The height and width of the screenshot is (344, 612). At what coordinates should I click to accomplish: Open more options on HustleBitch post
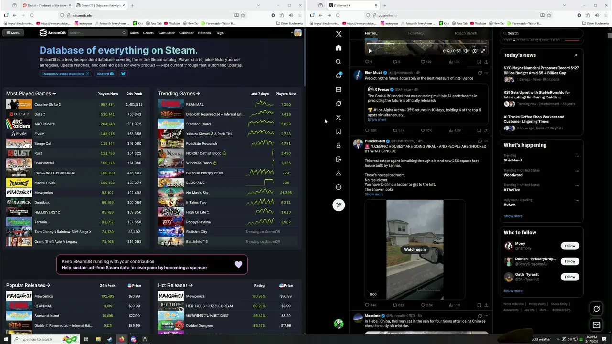click(486, 141)
